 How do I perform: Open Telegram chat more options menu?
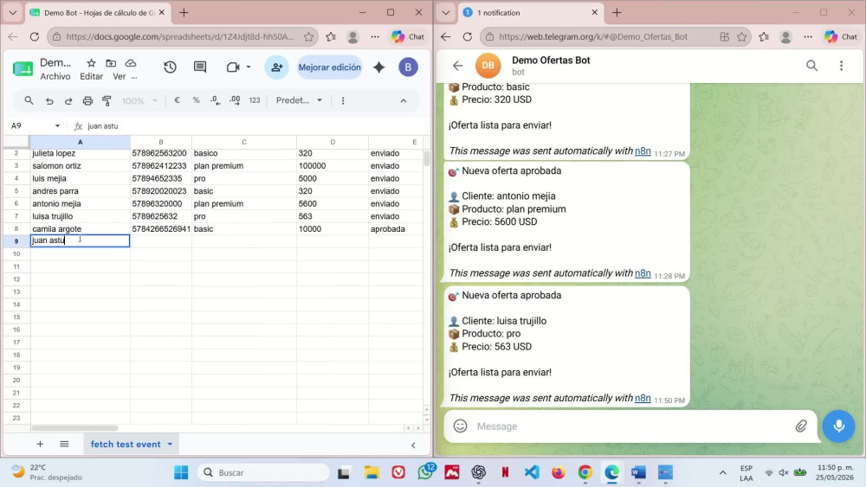(841, 66)
